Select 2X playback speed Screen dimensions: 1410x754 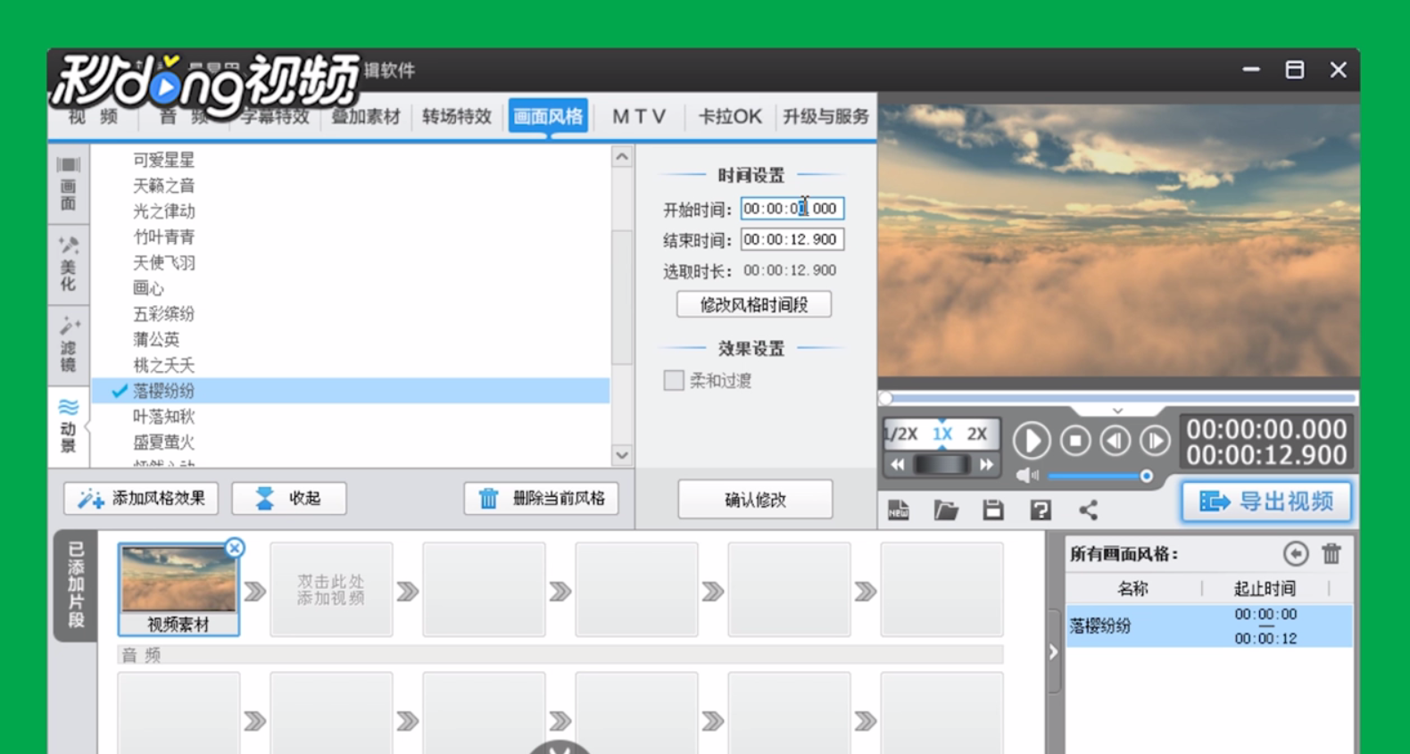(978, 435)
